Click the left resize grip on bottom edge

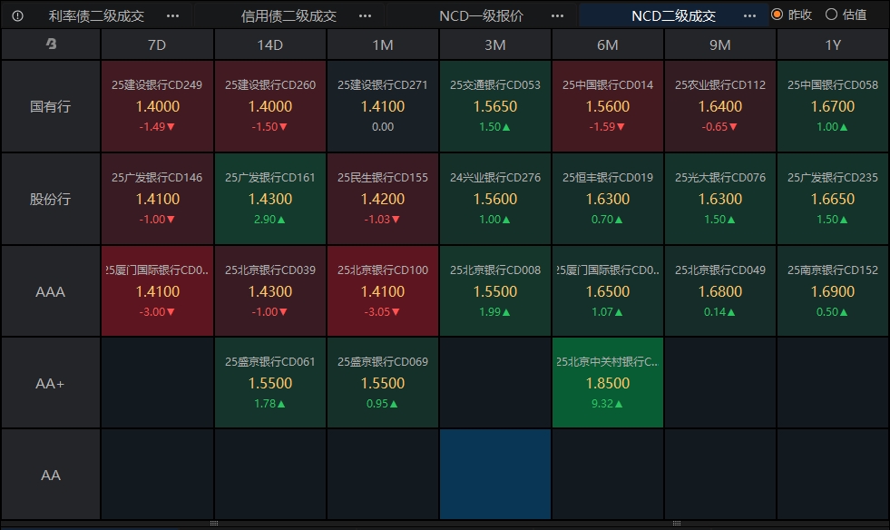click(214, 524)
